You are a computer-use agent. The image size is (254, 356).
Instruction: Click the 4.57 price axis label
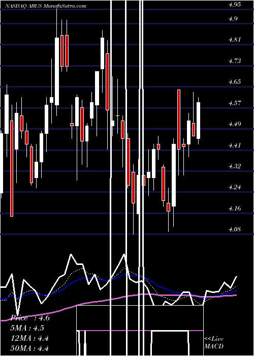(235, 103)
